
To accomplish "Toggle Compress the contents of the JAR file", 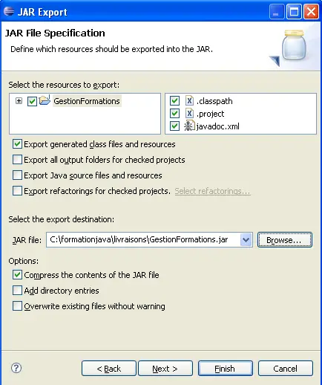I will 17,275.
